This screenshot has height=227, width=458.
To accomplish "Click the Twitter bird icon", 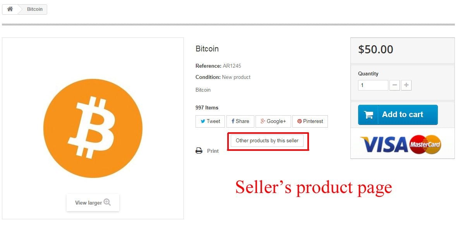I will point(203,121).
